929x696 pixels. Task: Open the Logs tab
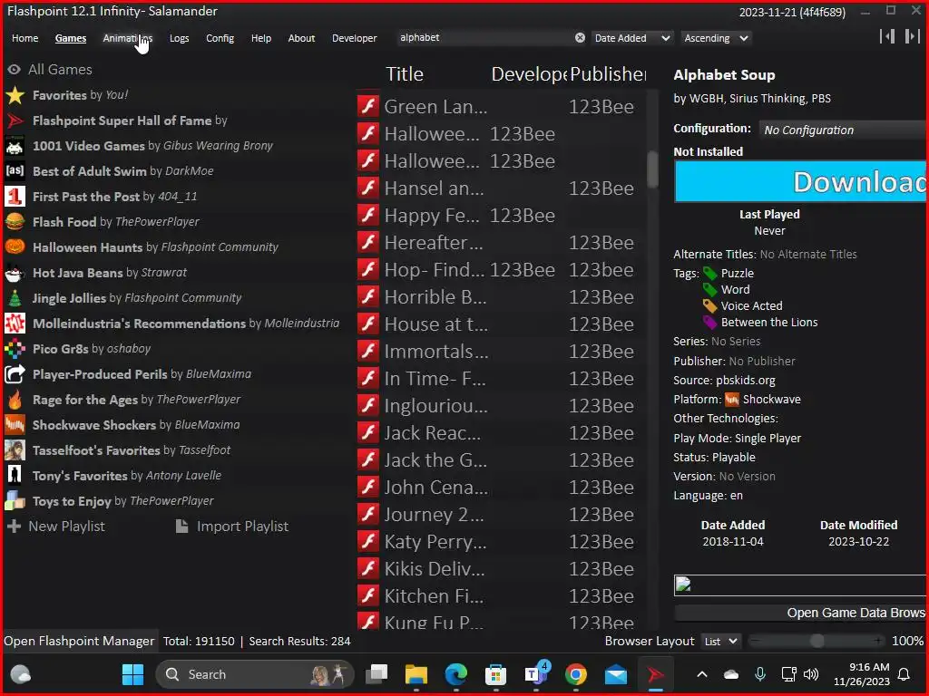[179, 38]
